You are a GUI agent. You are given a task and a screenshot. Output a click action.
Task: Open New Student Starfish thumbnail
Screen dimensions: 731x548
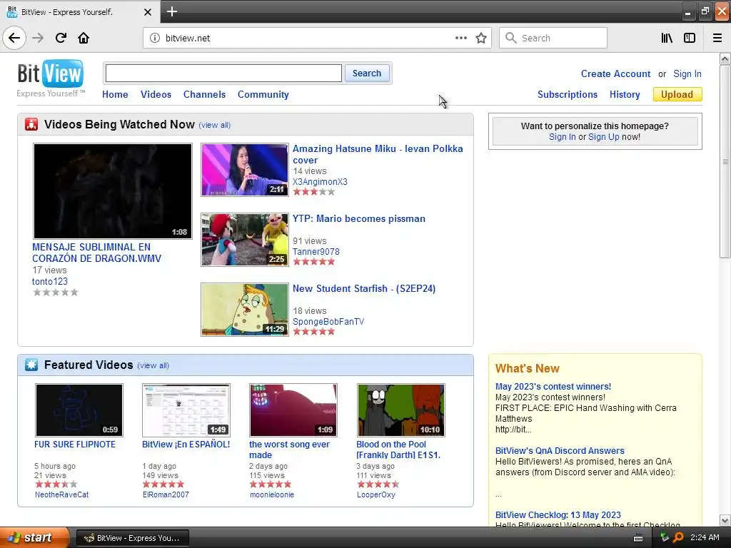pyautogui.click(x=245, y=310)
